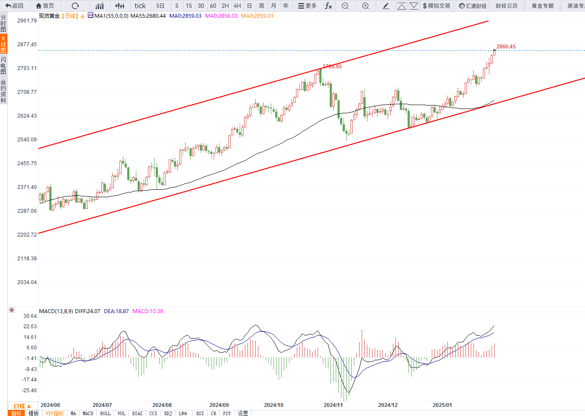Image resolution: width=585 pixels, height=416 pixels.
Task: Select the candlestick chart style icon
Action: (x=120, y=6)
